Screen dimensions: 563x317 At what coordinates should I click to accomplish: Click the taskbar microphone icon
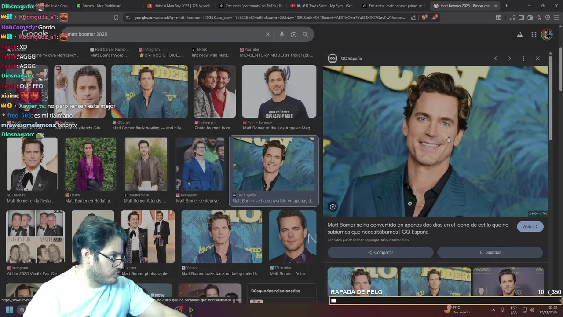point(502,310)
